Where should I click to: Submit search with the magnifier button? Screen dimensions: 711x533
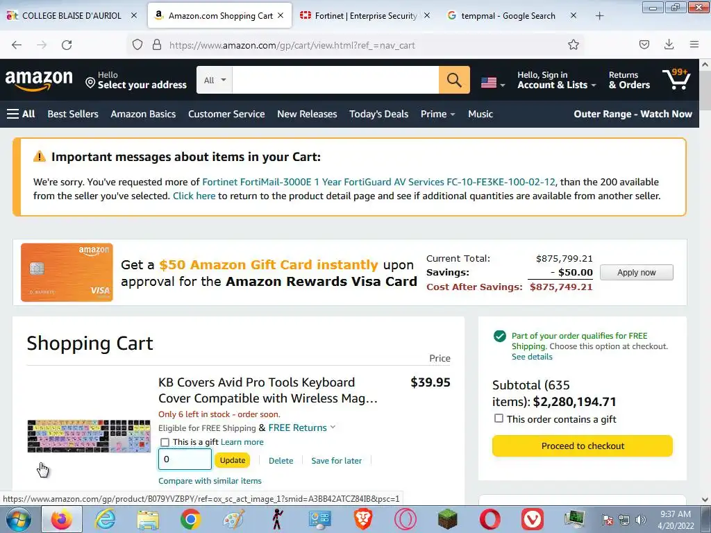pos(454,81)
